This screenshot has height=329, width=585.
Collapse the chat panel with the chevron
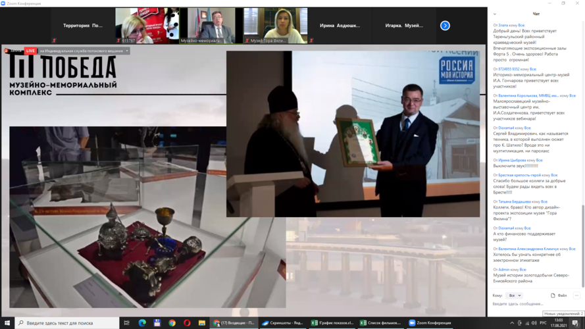tap(495, 14)
